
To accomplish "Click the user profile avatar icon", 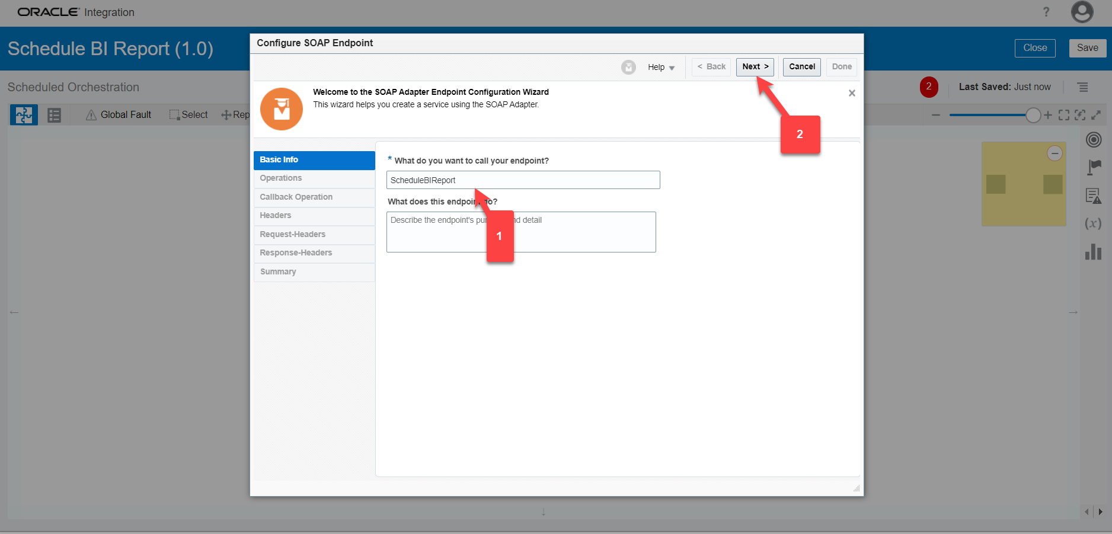I will [x=1082, y=12].
